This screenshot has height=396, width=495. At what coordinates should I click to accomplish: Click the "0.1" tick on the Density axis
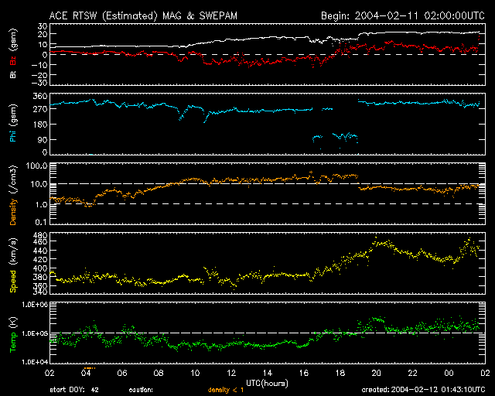pyautogui.click(x=41, y=222)
